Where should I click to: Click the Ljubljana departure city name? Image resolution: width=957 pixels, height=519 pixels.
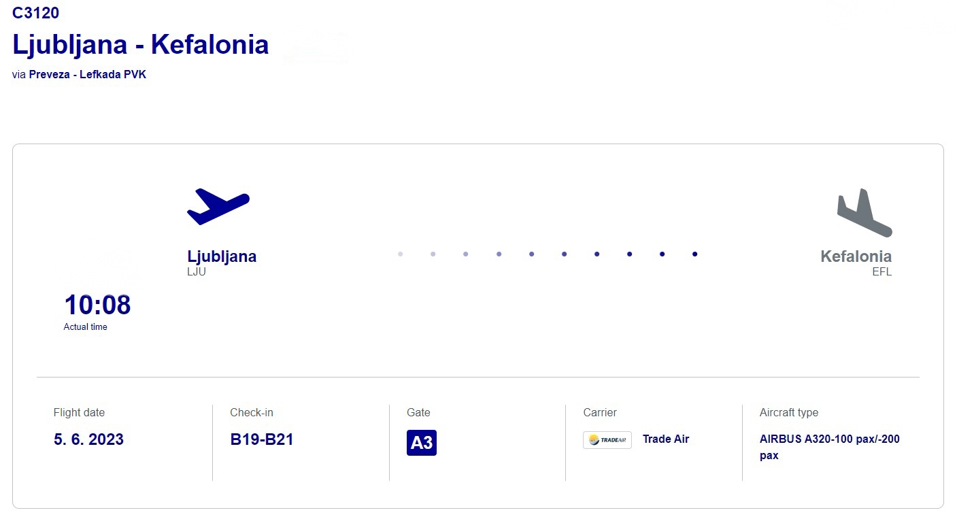[x=222, y=256]
